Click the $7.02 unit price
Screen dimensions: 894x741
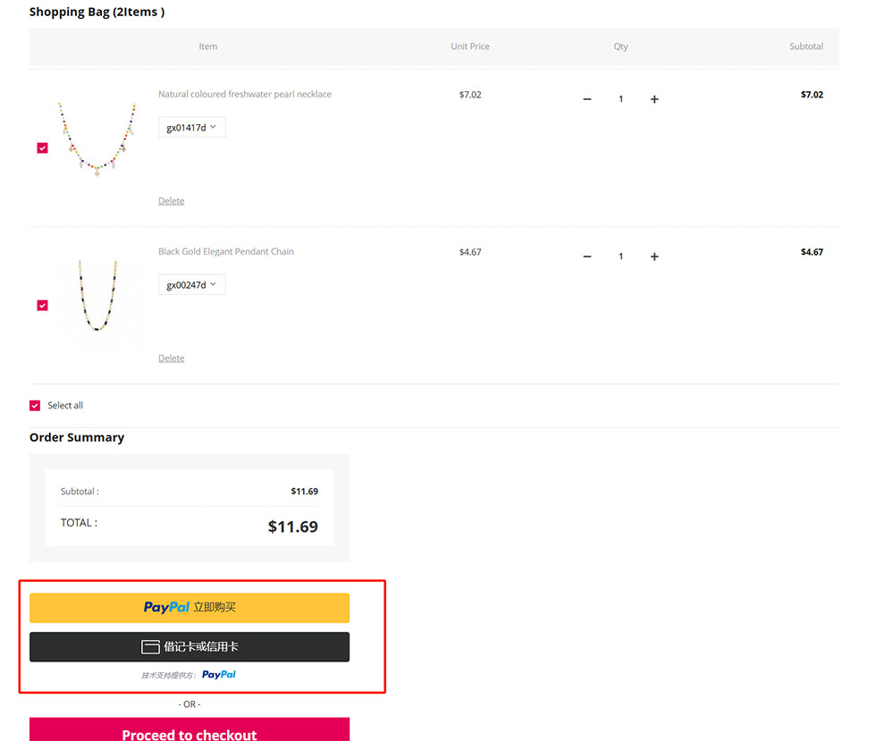point(470,95)
